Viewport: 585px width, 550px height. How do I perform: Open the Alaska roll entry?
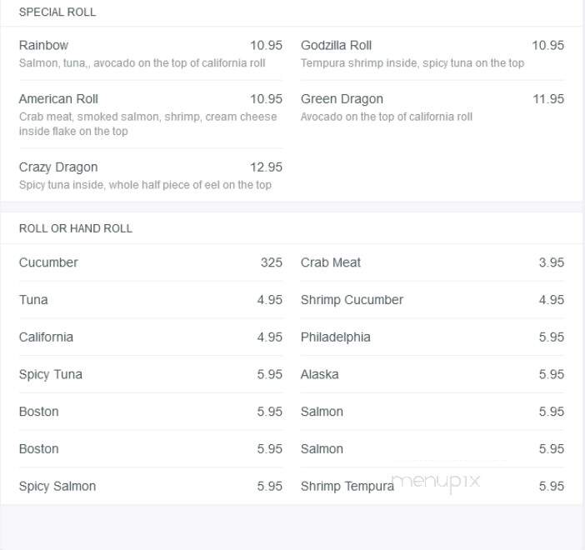pos(432,374)
